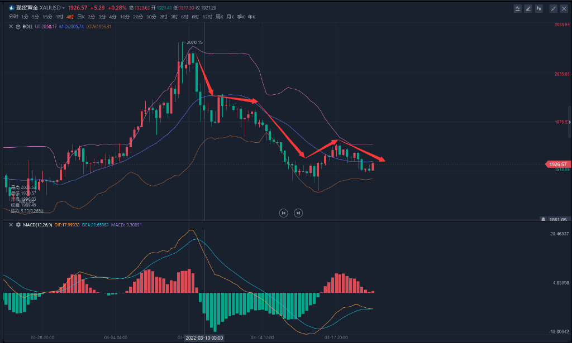Select the 分时 time-sharing view

(x=13, y=17)
